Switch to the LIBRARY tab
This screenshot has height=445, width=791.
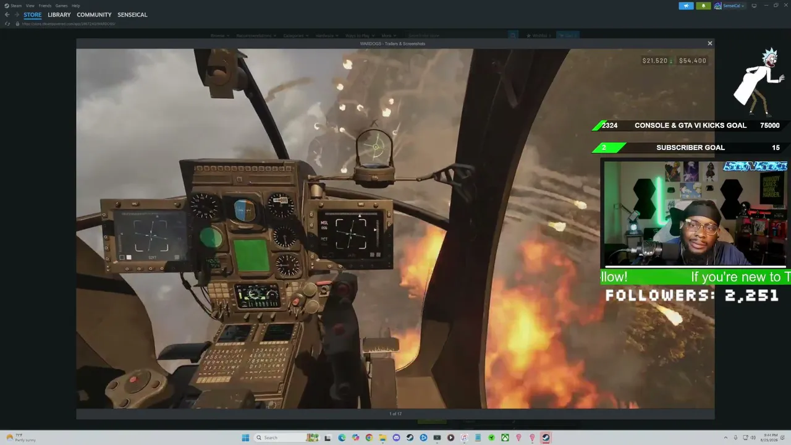pos(59,15)
